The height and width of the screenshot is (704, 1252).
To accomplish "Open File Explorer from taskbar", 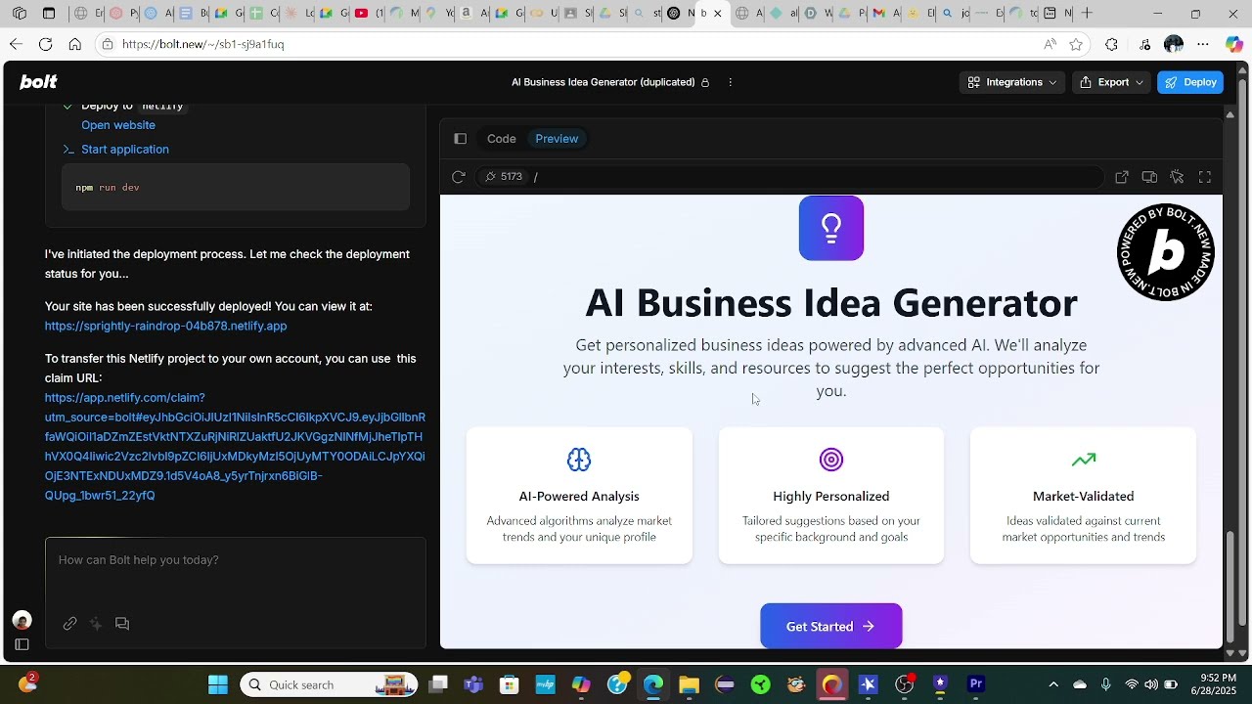I will 689,684.
